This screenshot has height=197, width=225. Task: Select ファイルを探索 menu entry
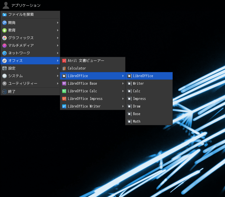coord(30,15)
